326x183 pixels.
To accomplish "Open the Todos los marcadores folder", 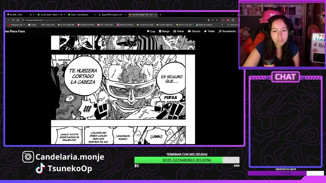I will click(233, 25).
